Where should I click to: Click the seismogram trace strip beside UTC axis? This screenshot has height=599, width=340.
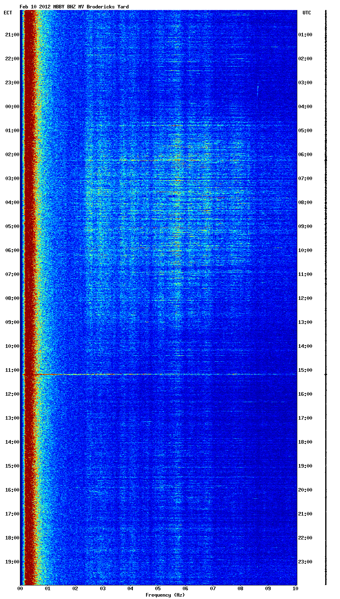click(x=326, y=298)
